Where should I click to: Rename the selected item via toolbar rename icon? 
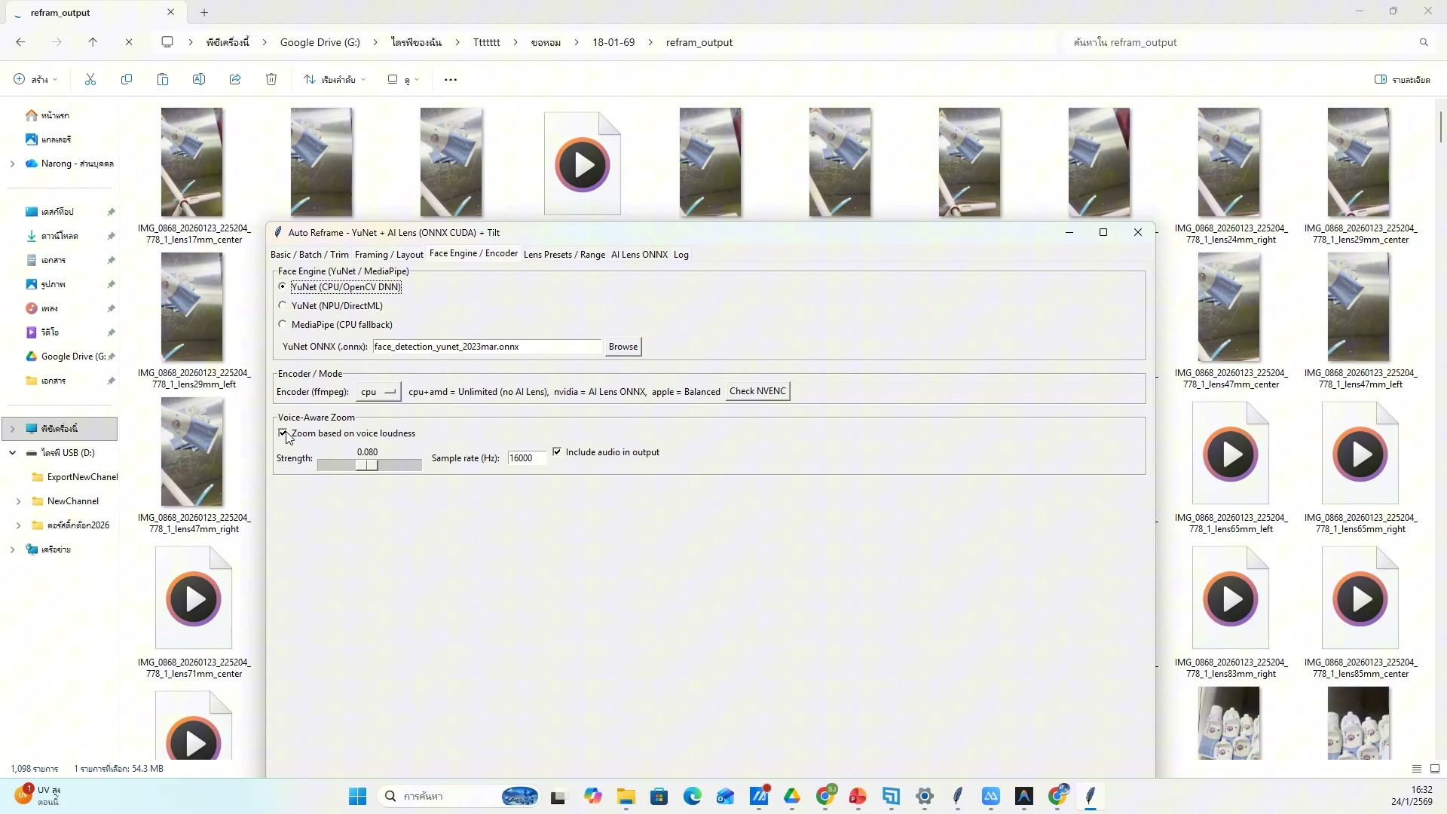pos(198,79)
